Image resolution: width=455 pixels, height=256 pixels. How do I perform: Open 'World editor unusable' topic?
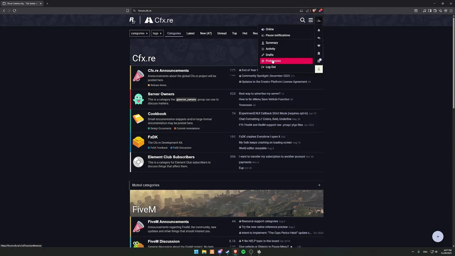point(253,148)
